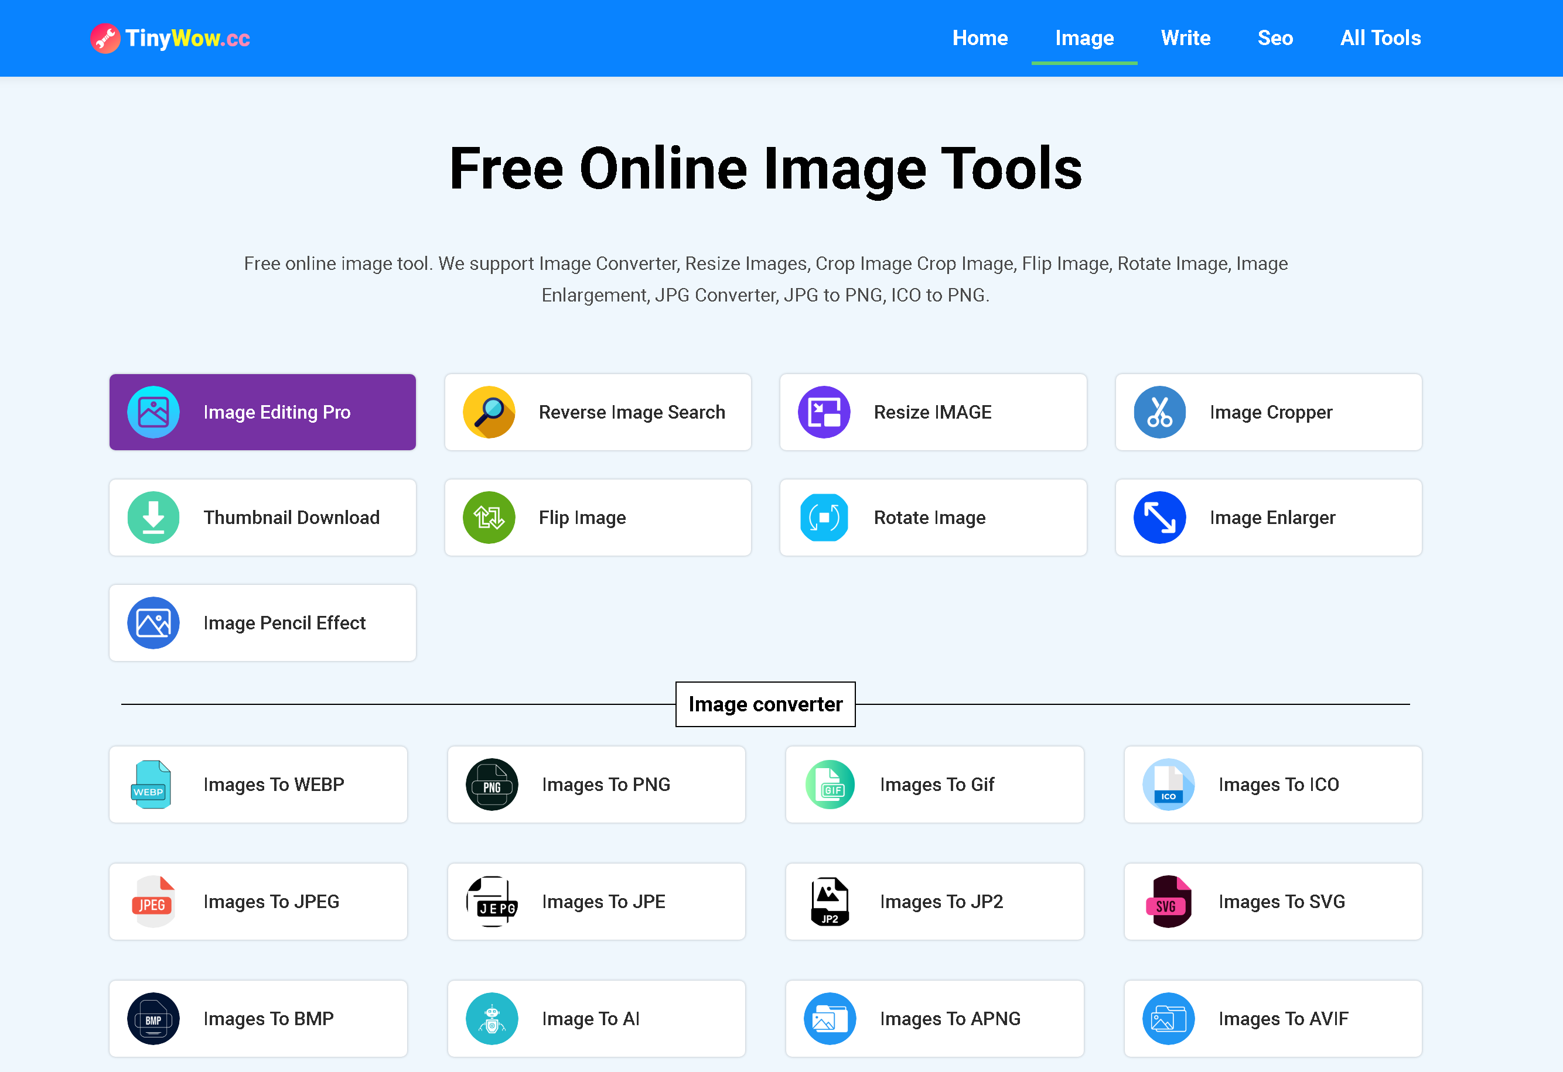Switch to the Write menu tab
This screenshot has width=1563, height=1072.
coord(1185,38)
